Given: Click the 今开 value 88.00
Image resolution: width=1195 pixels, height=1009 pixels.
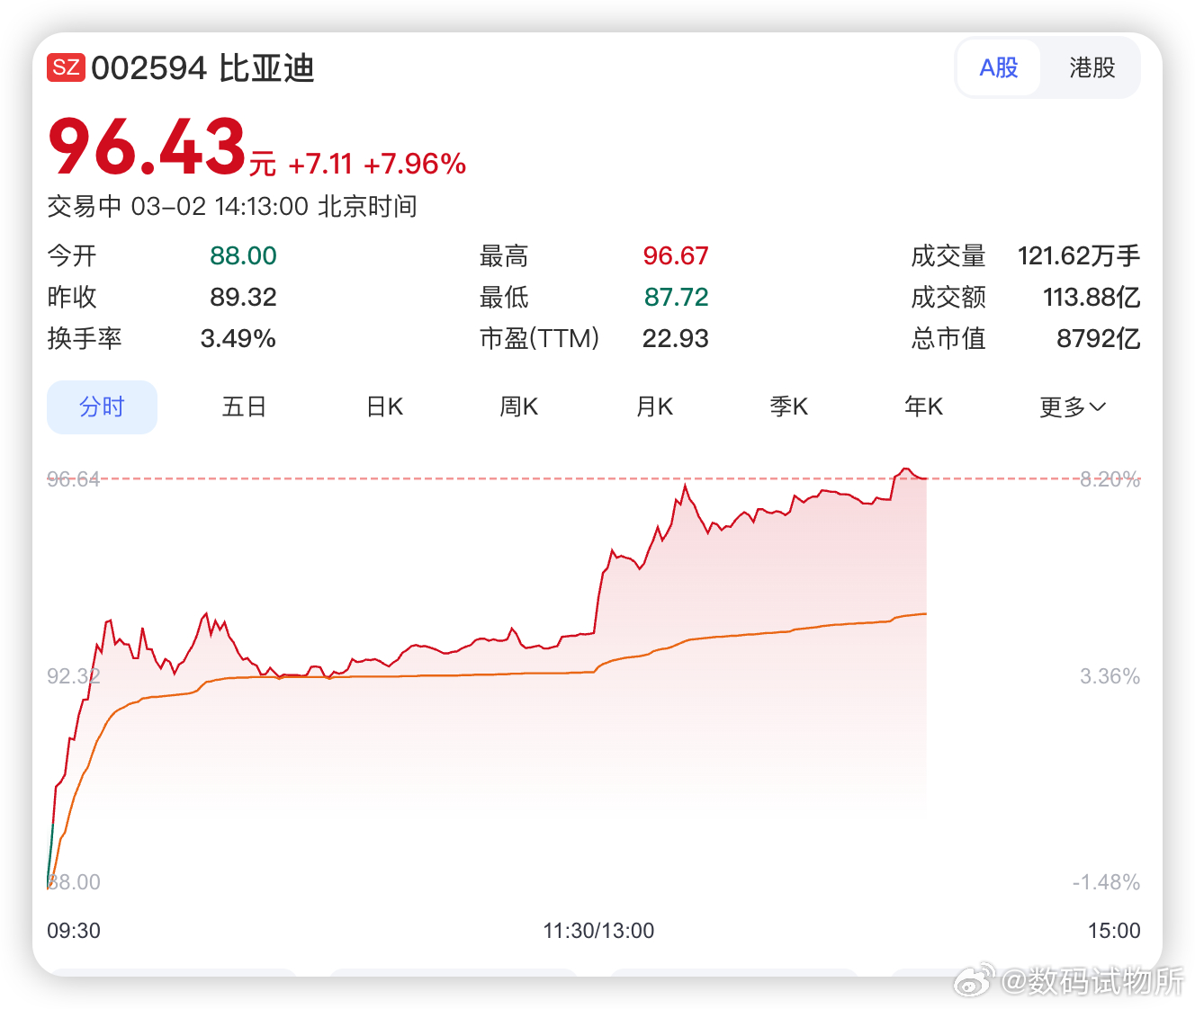Looking at the screenshot, I should point(243,256).
